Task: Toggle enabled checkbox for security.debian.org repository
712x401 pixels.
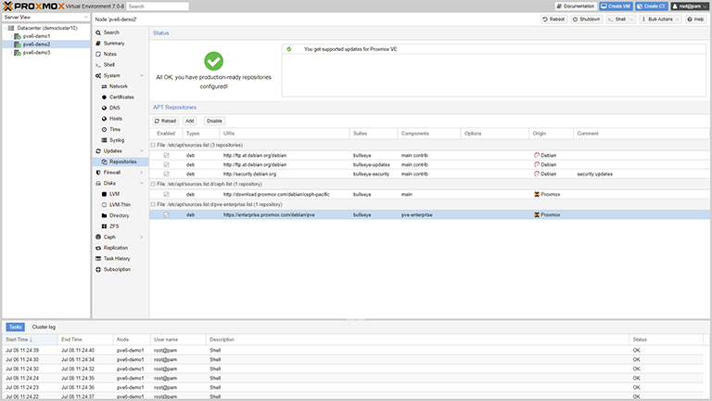Action: tap(166, 174)
